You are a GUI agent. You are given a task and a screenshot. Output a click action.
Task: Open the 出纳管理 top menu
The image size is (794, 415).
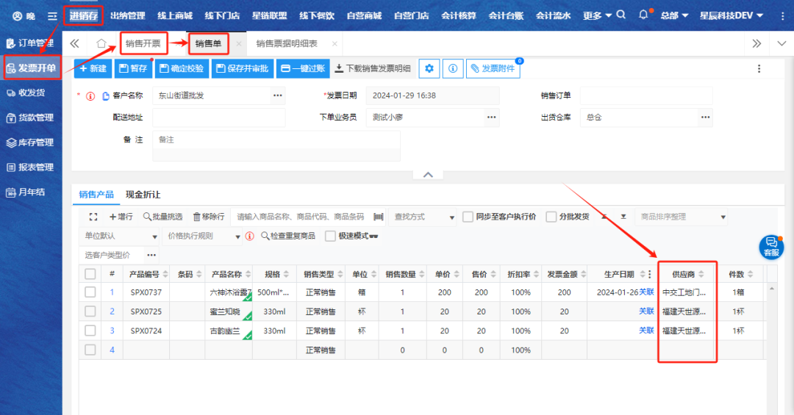click(x=127, y=15)
